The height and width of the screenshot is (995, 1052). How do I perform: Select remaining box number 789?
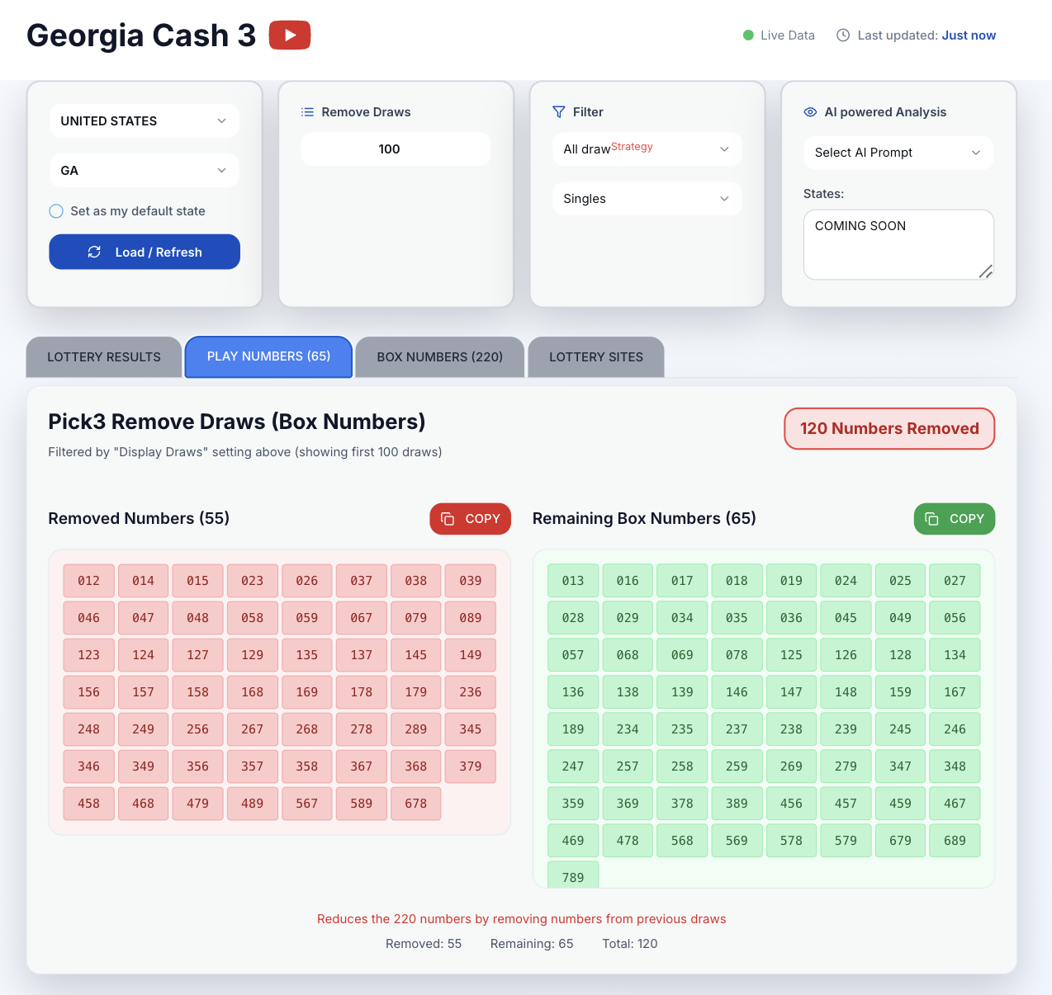pos(573,876)
